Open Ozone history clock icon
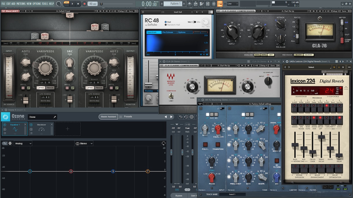The image size is (353, 198). click(x=186, y=117)
